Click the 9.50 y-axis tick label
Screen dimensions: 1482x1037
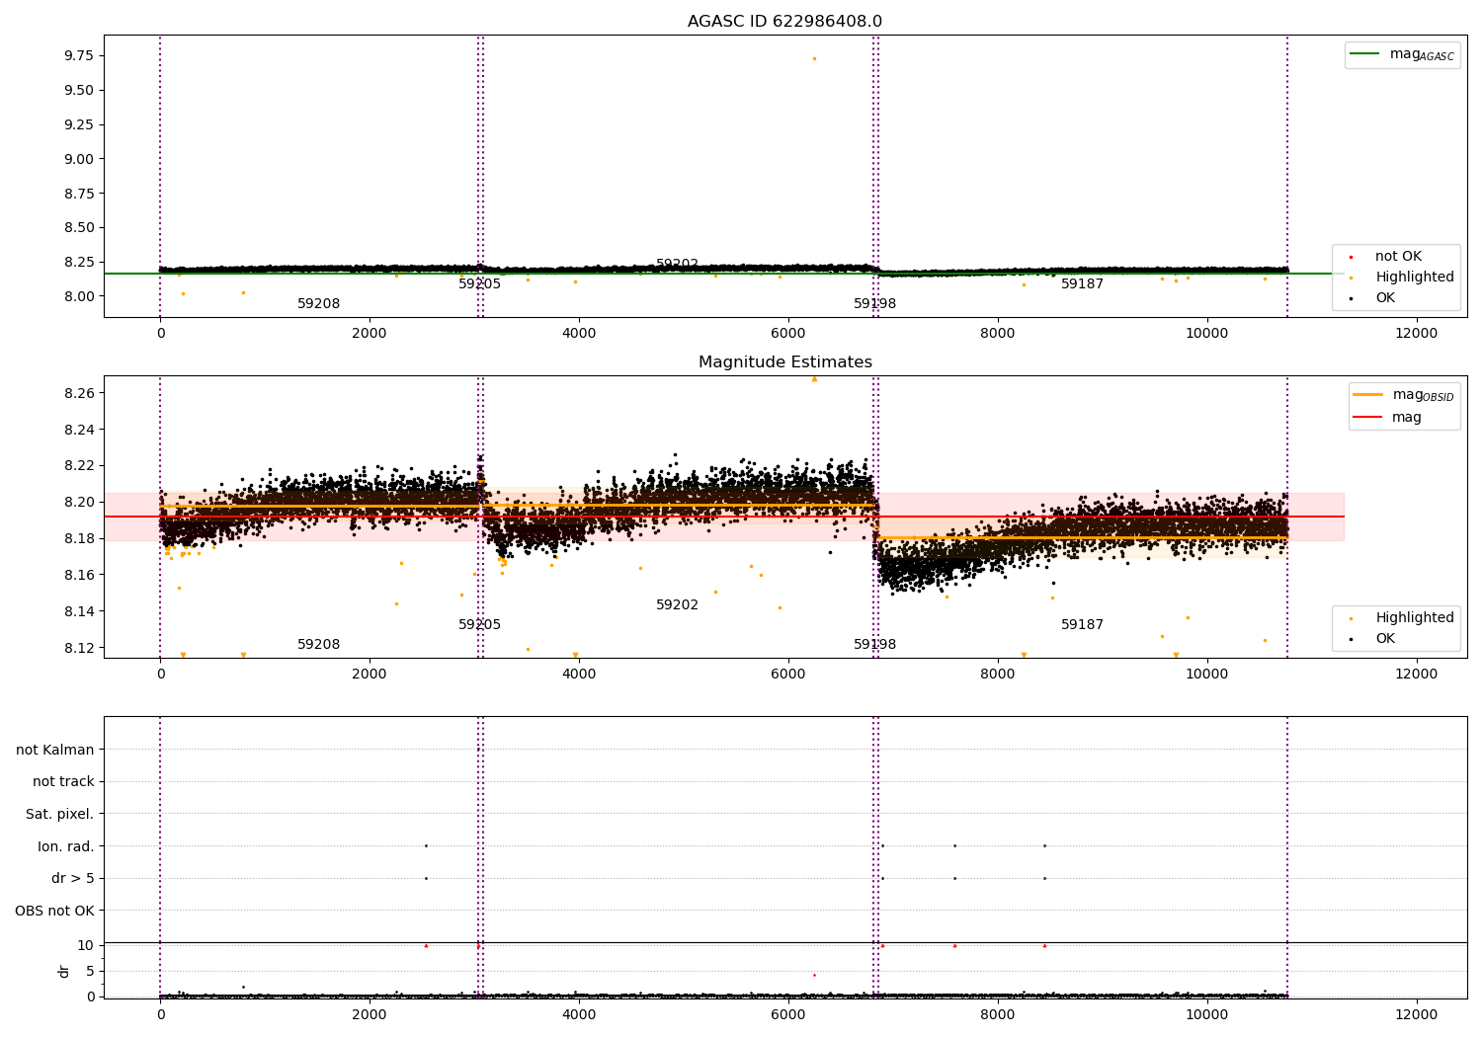click(x=78, y=90)
